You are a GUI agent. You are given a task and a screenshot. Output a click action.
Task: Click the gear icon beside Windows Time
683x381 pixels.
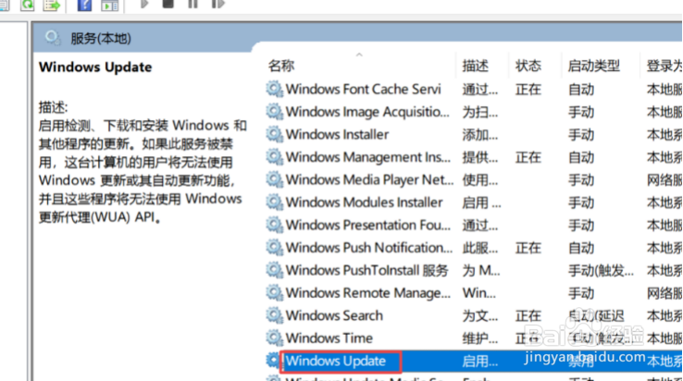tap(275, 338)
